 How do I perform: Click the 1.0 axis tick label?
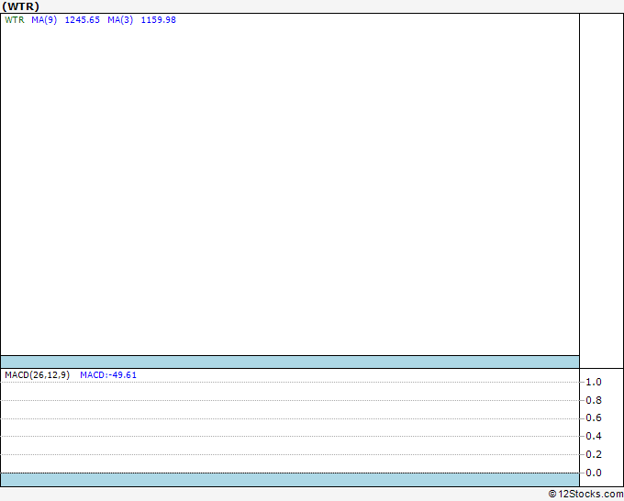[594, 382]
